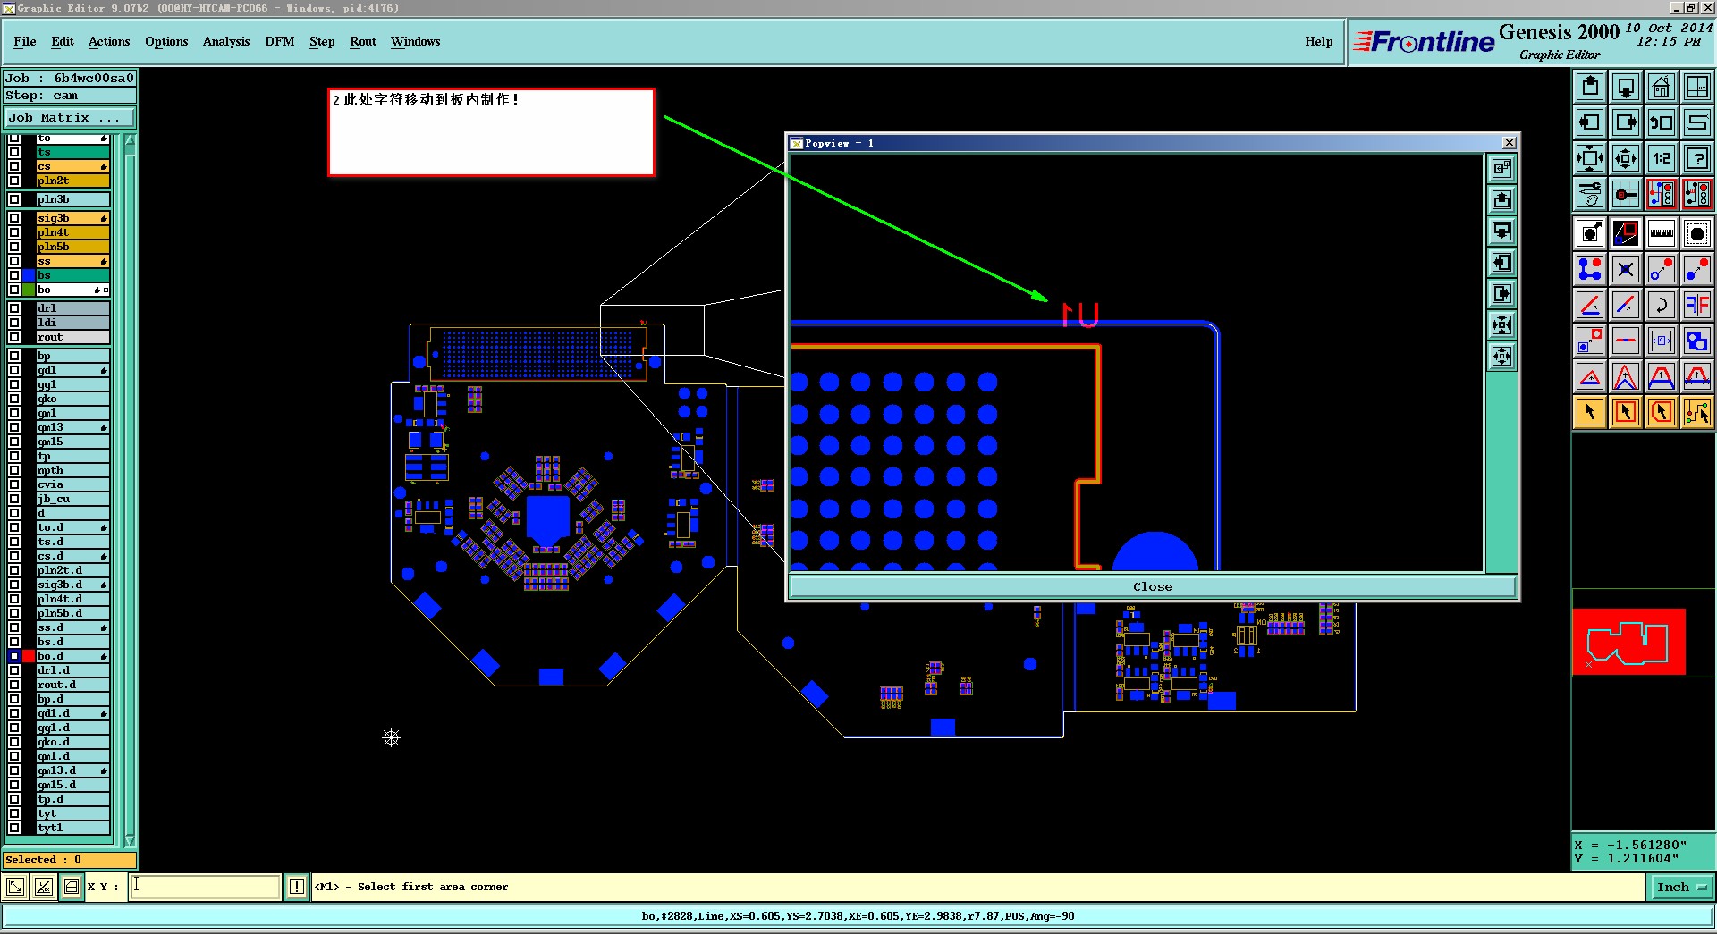Click the Job Matrix button

pyautogui.click(x=71, y=118)
